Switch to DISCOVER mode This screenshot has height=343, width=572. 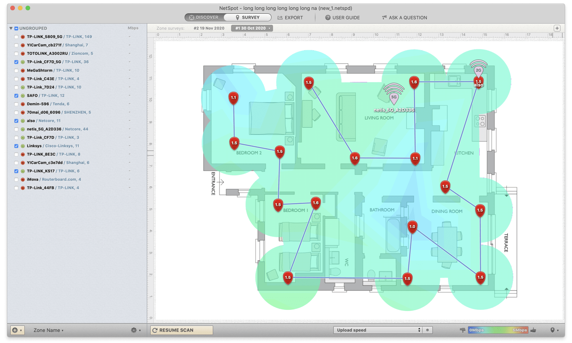click(204, 18)
